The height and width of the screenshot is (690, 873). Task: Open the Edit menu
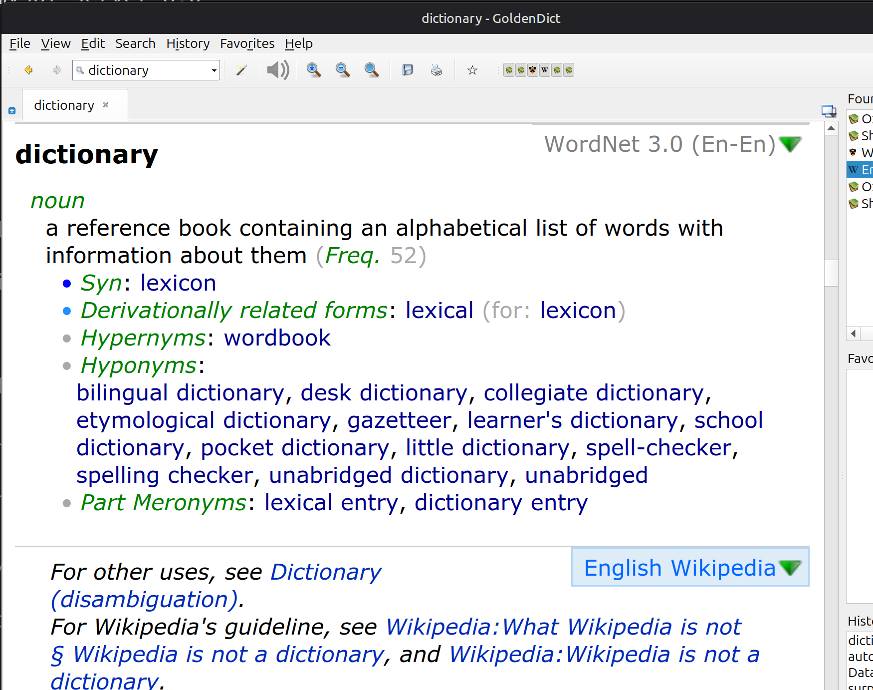pos(93,43)
